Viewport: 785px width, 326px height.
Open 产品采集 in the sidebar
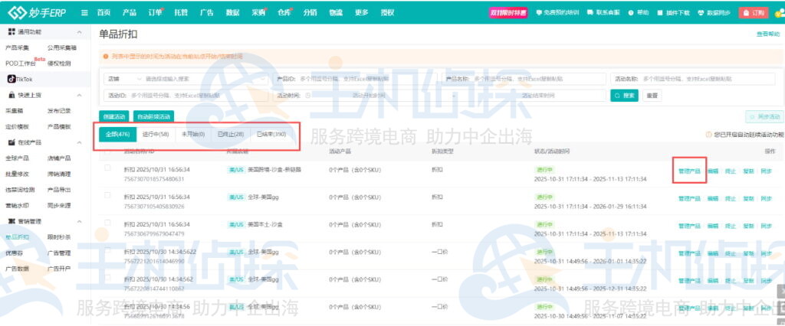pos(18,47)
